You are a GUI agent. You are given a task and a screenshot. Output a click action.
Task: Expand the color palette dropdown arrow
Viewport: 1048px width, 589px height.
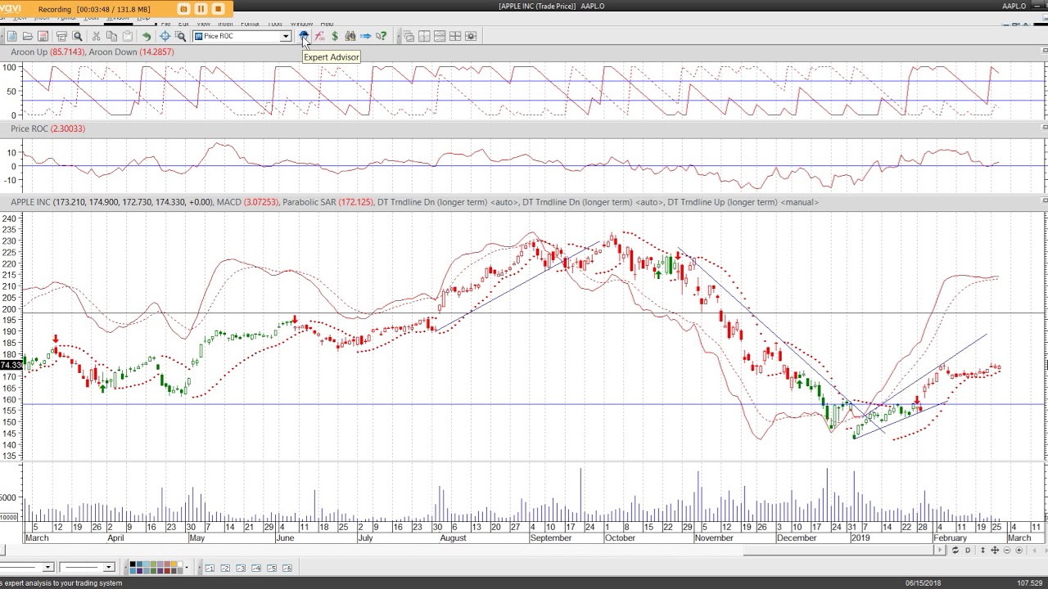tap(187, 567)
